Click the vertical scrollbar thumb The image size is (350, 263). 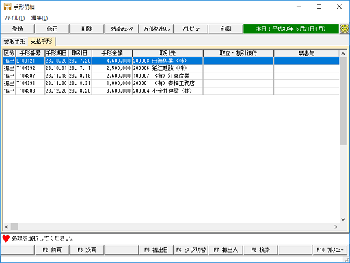point(343,101)
